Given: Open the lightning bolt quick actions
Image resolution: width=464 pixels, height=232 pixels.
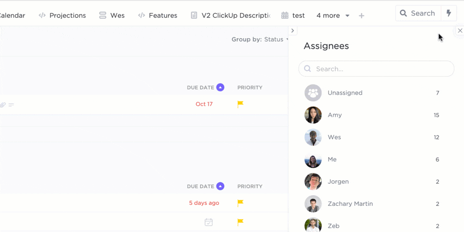Looking at the screenshot, I should click(x=449, y=14).
